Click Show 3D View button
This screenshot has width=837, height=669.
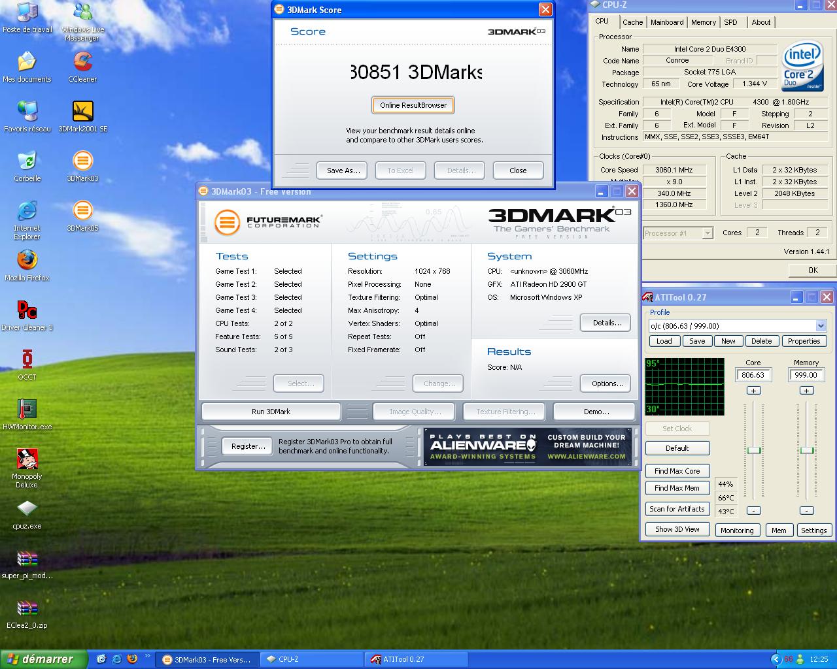677,529
